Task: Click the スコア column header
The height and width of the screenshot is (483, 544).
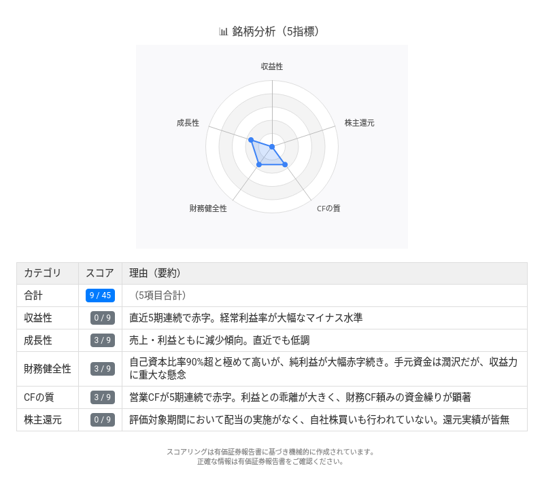Action: [100, 273]
